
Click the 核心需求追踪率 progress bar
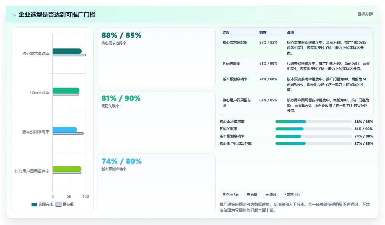click(314, 122)
